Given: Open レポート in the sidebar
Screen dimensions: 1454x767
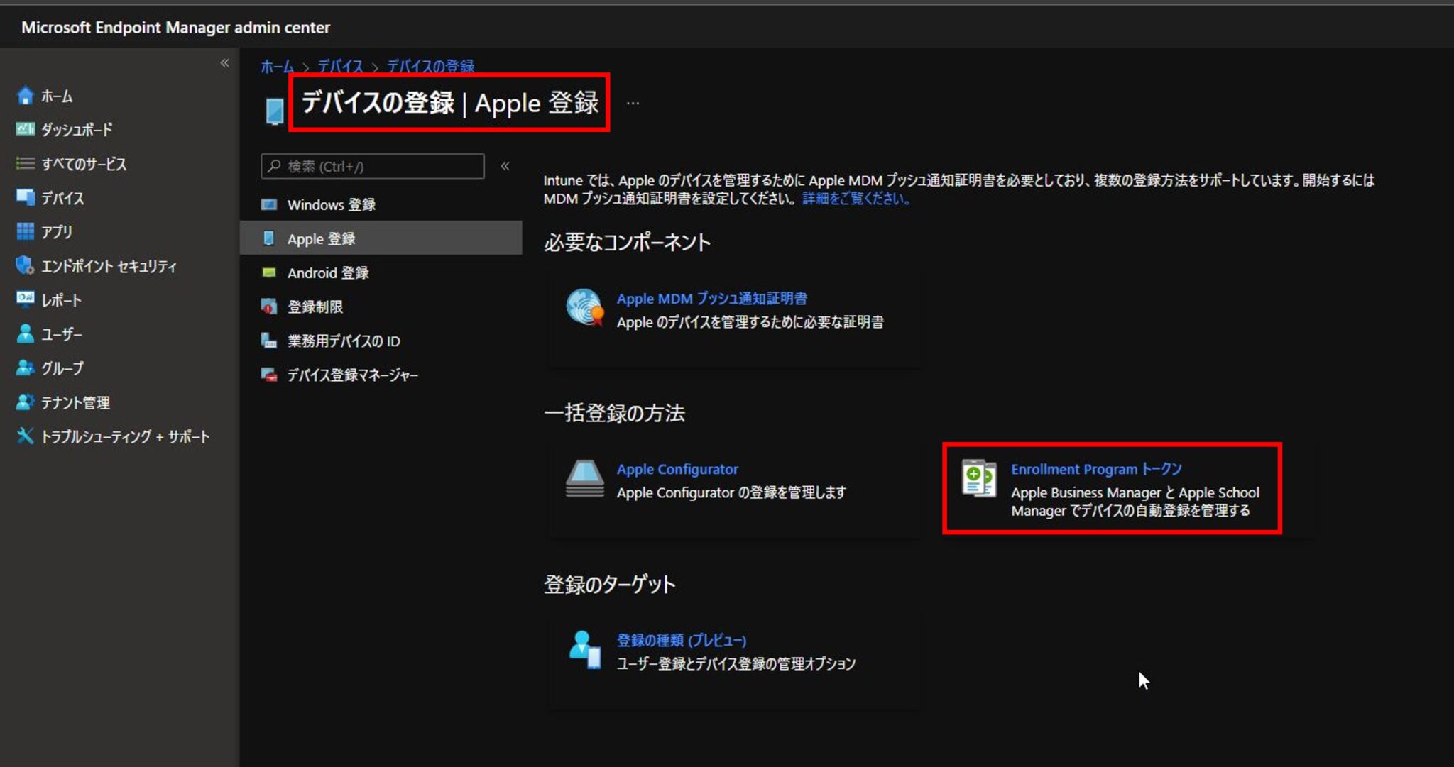Looking at the screenshot, I should tap(61, 300).
